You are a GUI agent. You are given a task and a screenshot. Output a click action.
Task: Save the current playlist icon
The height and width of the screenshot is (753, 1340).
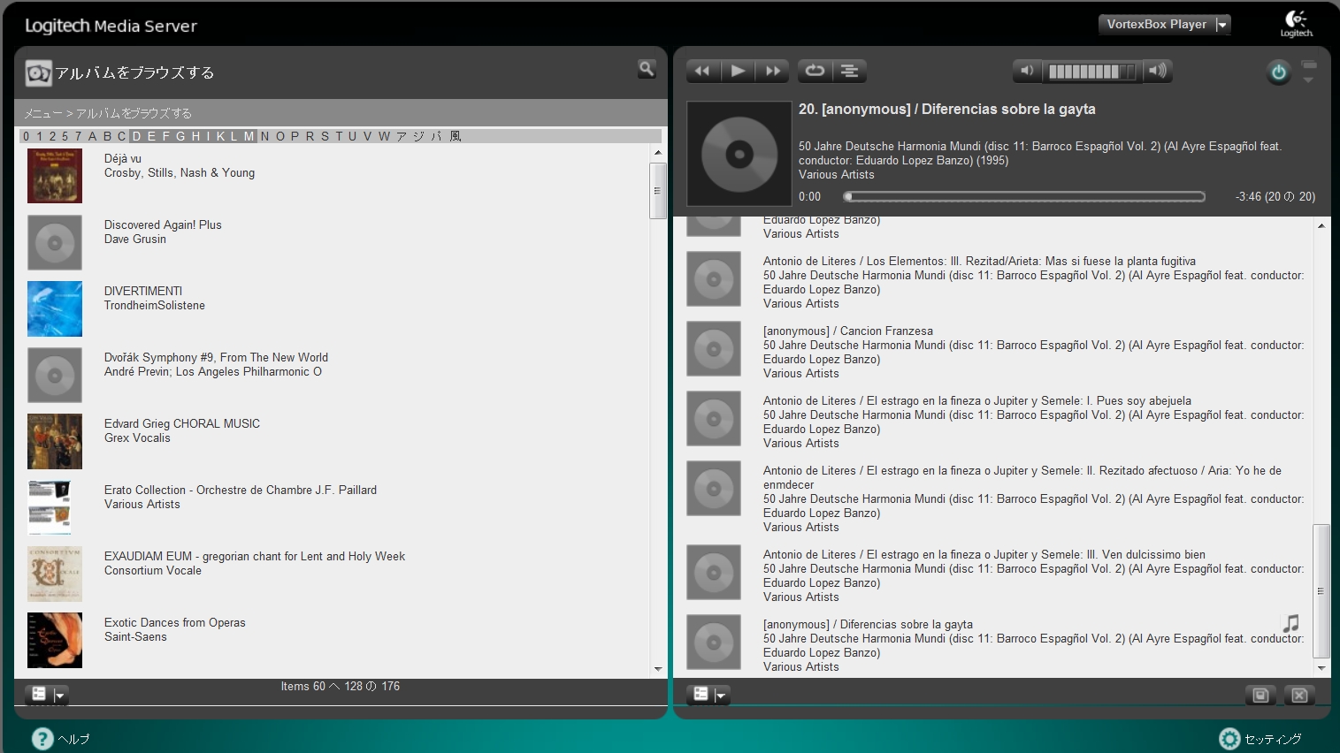(x=1261, y=696)
